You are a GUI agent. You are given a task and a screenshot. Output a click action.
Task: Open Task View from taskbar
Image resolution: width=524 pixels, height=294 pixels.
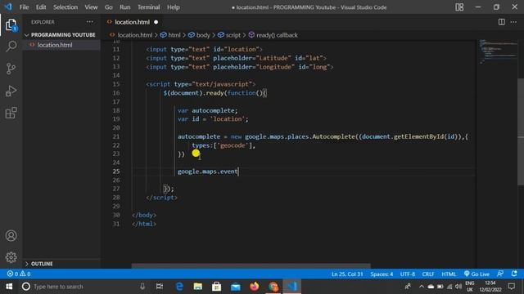coord(160,287)
